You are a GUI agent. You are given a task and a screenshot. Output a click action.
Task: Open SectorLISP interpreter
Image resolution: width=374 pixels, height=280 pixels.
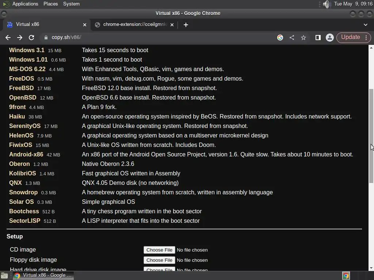coord(24,221)
